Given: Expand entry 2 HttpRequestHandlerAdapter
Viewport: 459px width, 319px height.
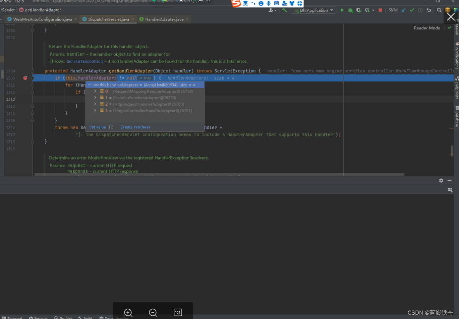Looking at the screenshot, I should (x=95, y=104).
